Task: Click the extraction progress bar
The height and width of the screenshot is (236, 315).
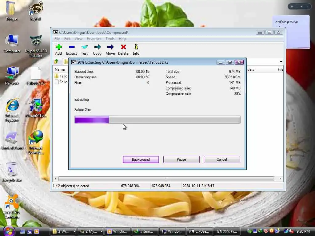Action: [x=157, y=120]
